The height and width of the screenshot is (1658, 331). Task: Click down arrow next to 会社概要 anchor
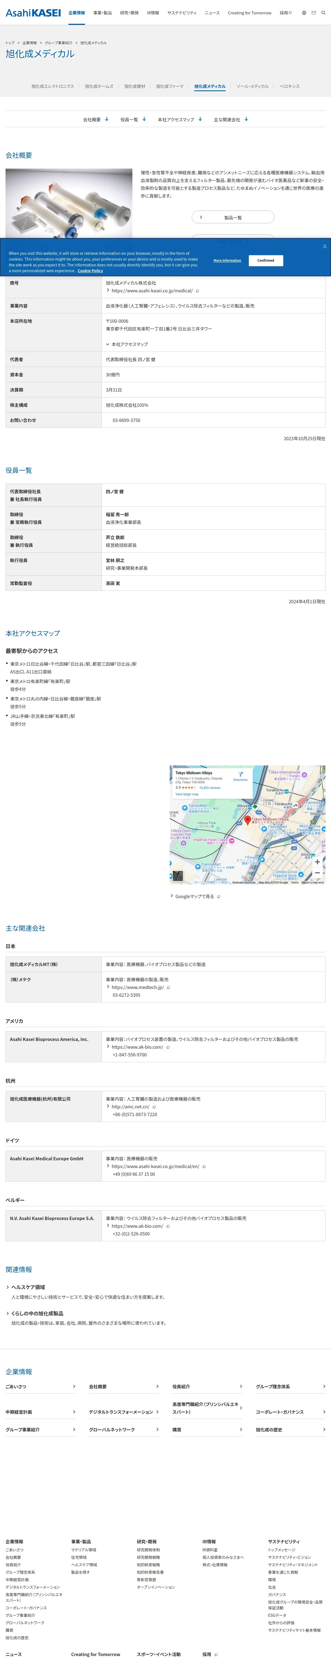click(107, 119)
